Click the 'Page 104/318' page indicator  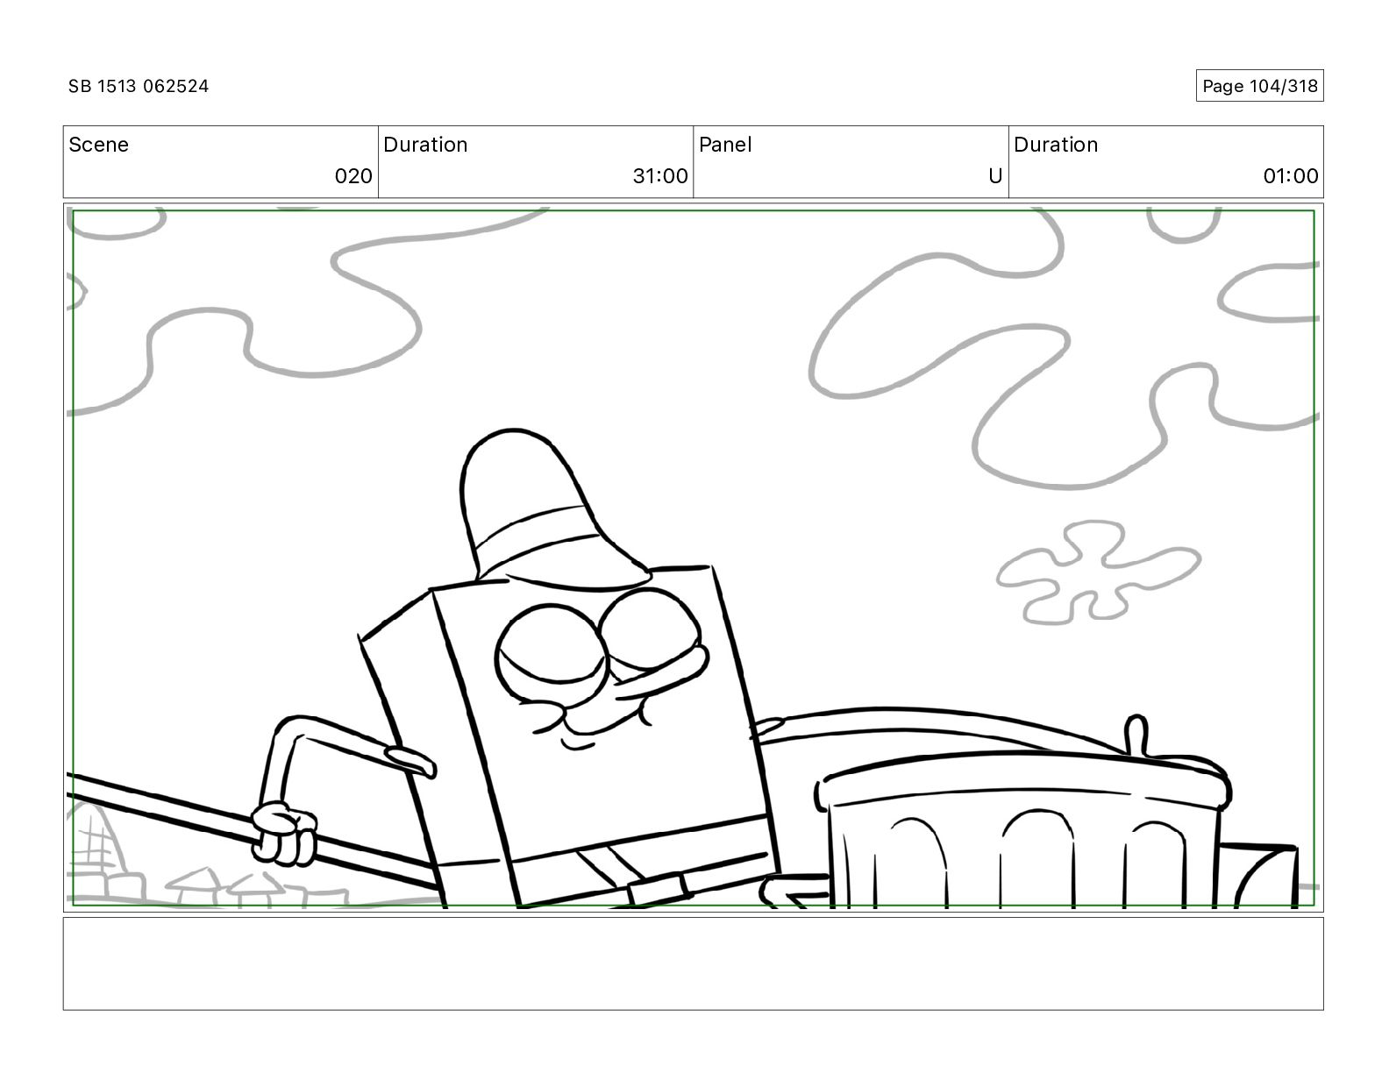(x=1259, y=86)
